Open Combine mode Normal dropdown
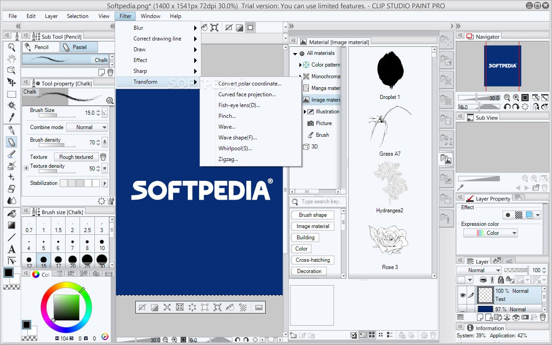 tap(87, 127)
